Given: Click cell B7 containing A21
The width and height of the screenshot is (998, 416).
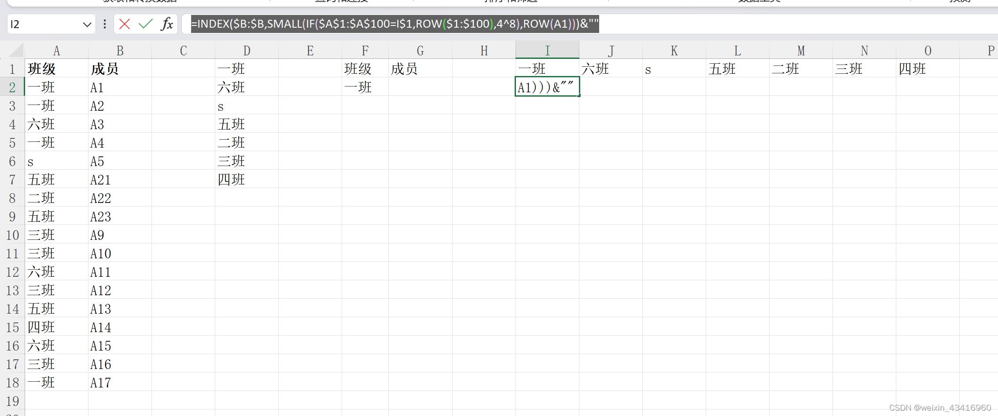Looking at the screenshot, I should point(120,179).
